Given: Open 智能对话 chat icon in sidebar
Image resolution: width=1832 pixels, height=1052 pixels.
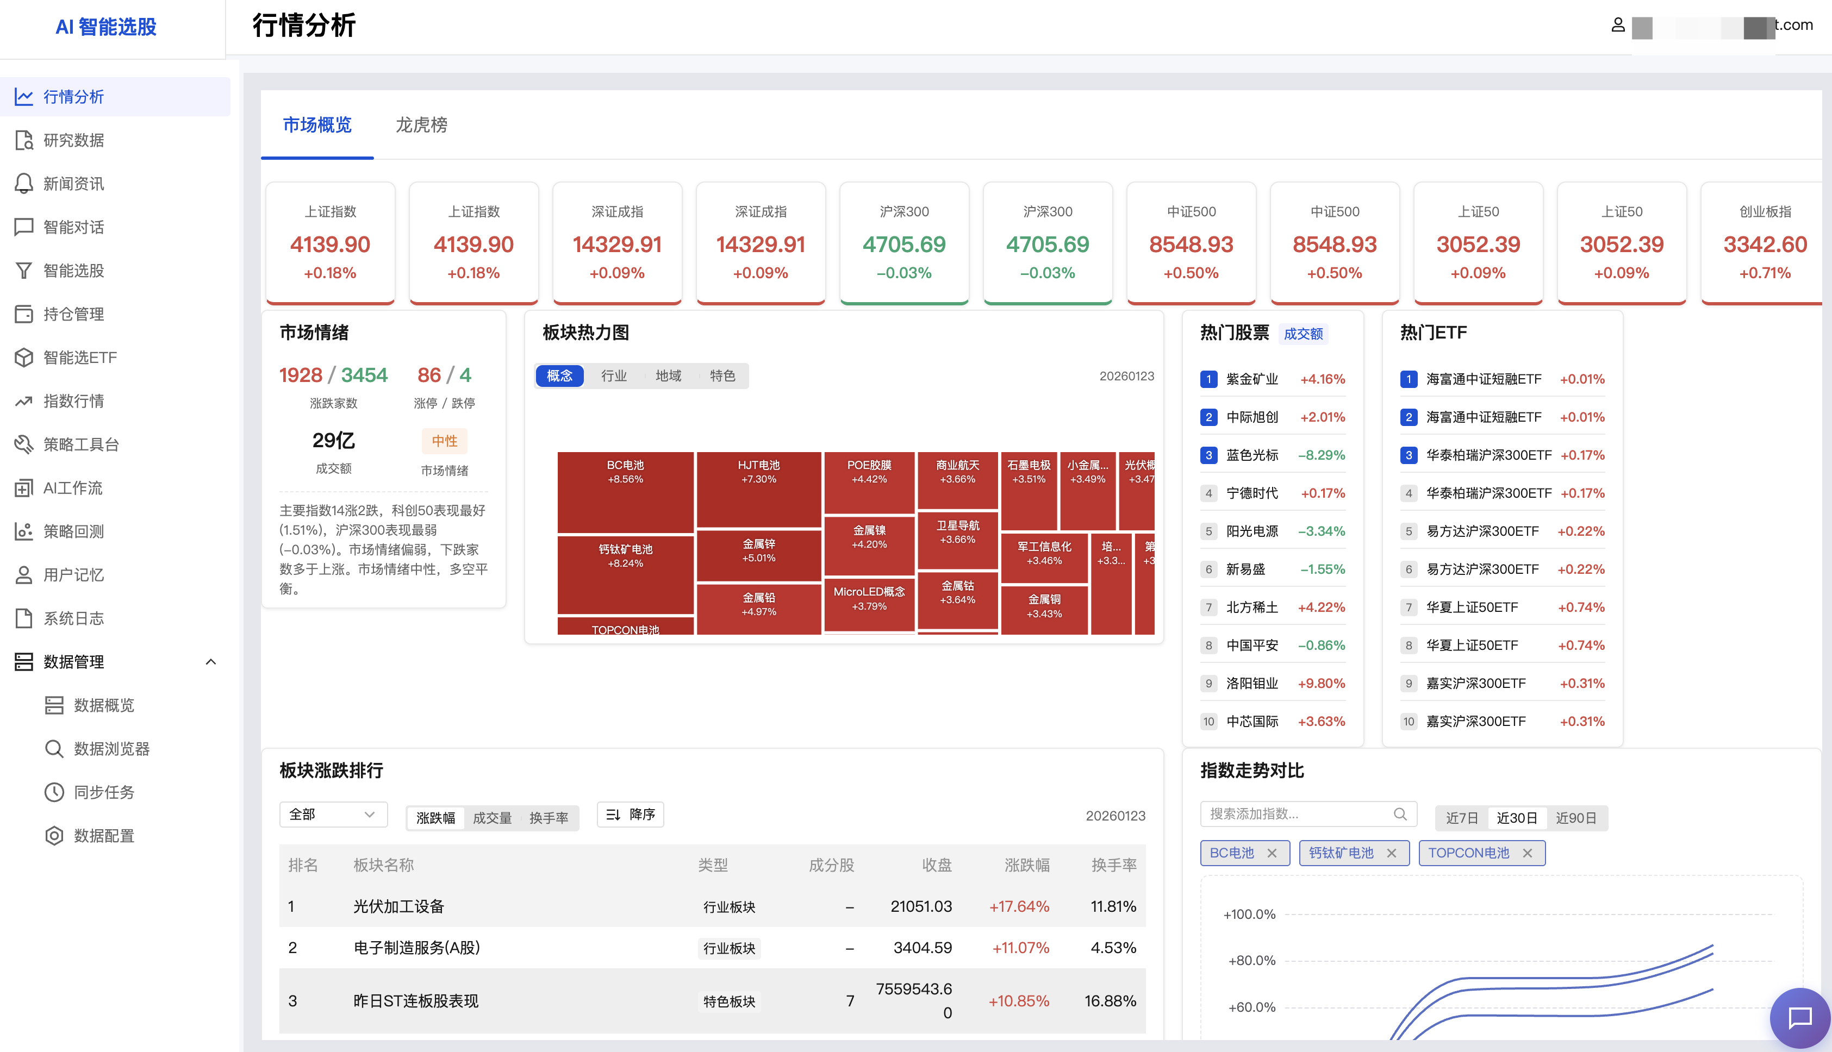Looking at the screenshot, I should pos(24,227).
